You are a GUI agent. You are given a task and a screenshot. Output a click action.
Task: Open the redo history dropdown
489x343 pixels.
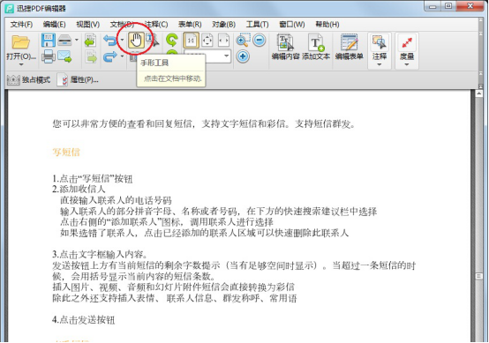coord(122,56)
